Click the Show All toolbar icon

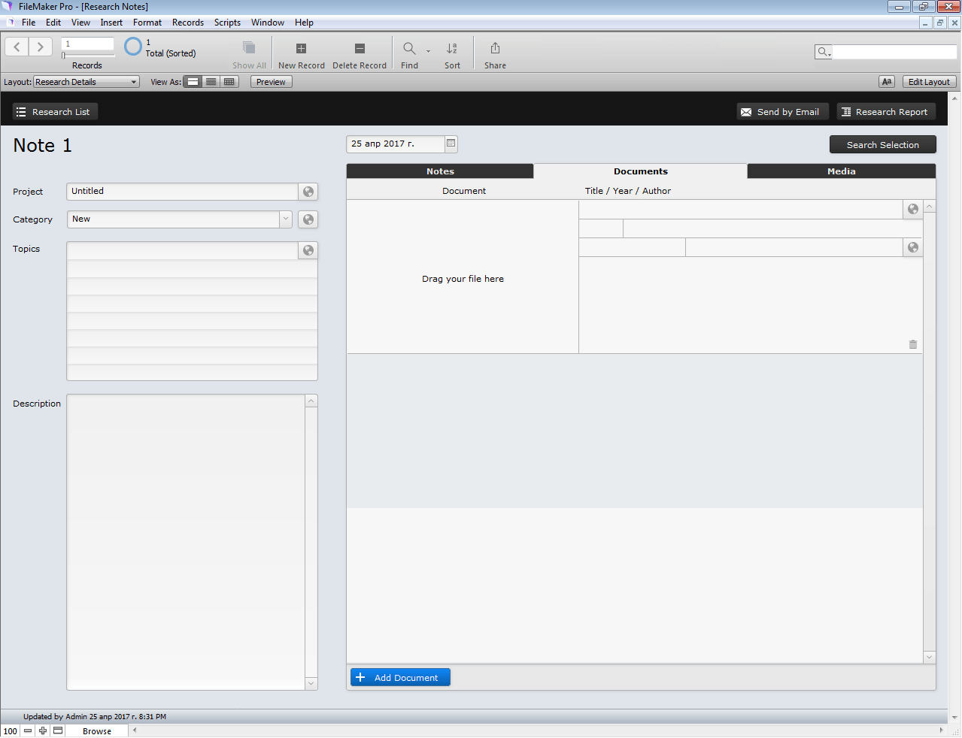tap(249, 47)
